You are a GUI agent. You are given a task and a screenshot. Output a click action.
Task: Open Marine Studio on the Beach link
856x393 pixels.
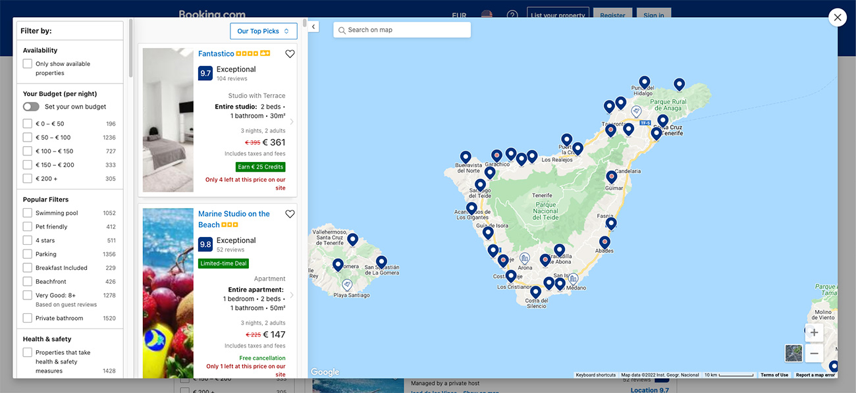click(234, 219)
